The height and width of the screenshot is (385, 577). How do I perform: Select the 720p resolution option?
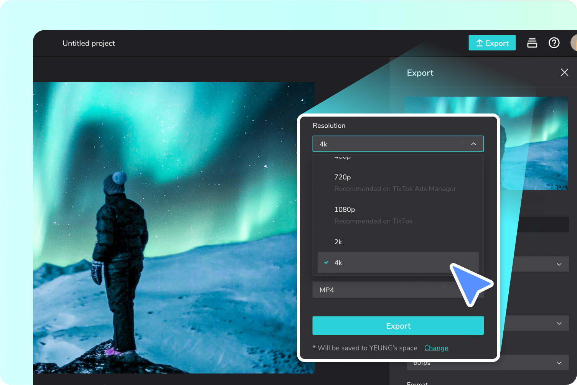(398, 183)
